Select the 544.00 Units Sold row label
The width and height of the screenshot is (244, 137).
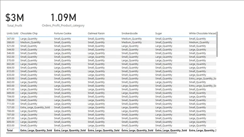click(11, 49)
